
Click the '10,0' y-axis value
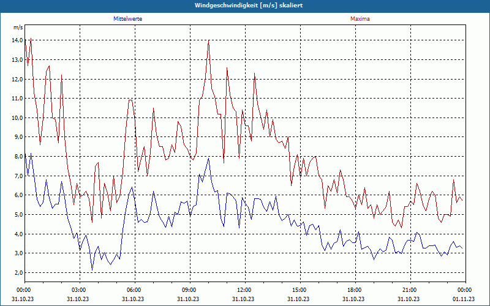18,118
